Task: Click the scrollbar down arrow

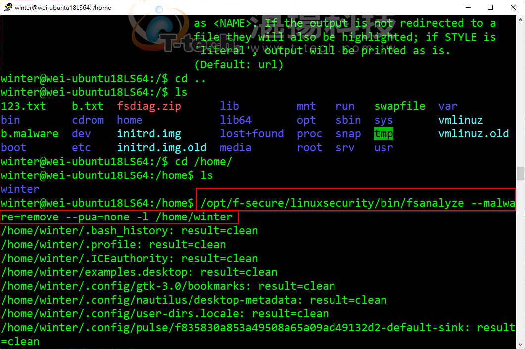Action: 521,344
